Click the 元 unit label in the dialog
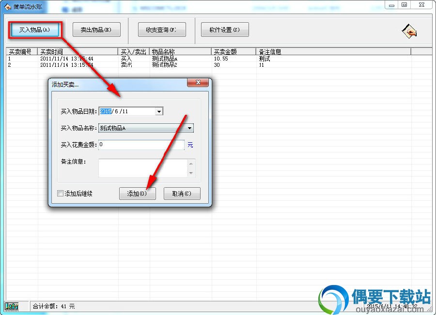436x315 pixels. click(190, 145)
